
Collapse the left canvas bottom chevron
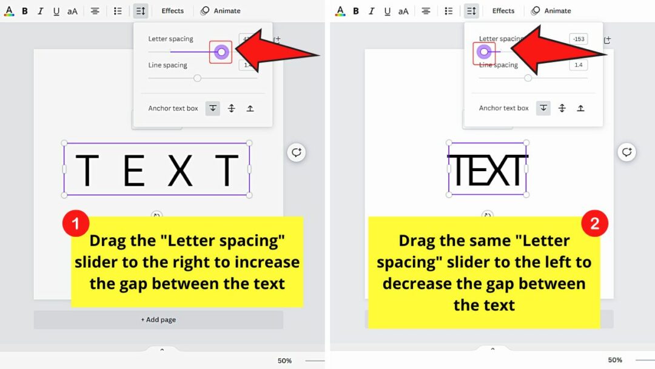click(x=161, y=349)
